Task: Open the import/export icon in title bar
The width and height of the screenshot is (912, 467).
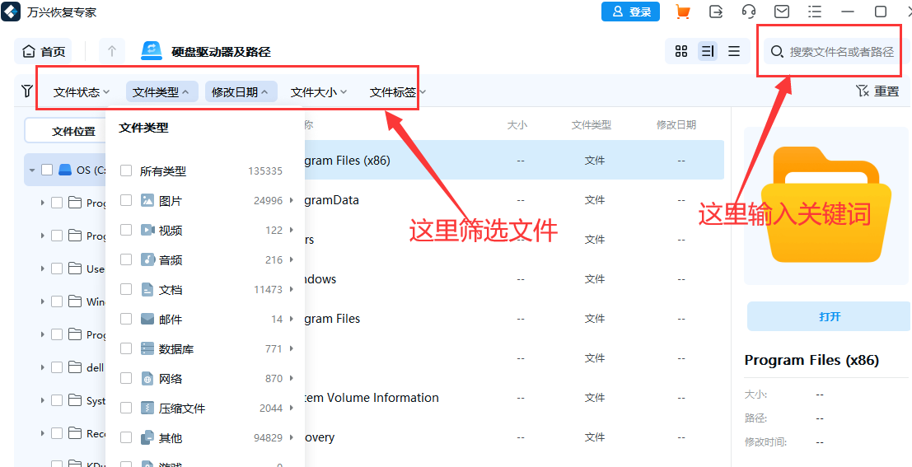Action: pos(716,12)
